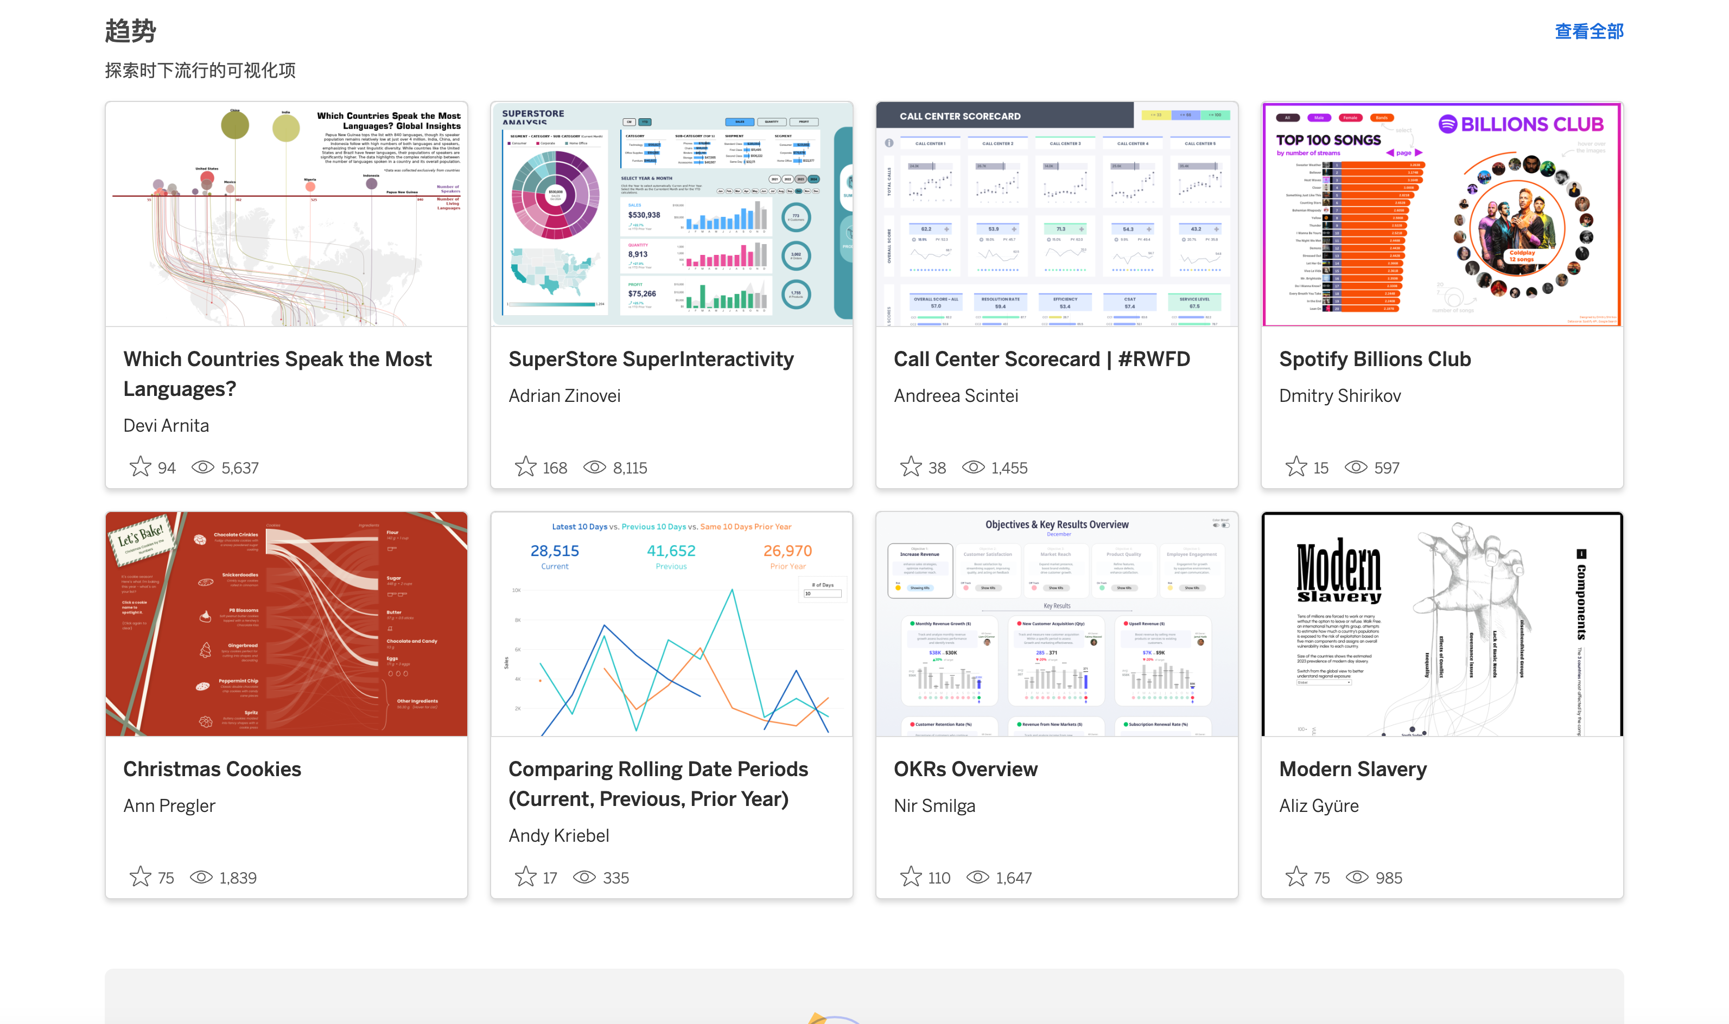
Task: Open Spotify Billions Club title link
Action: point(1374,359)
